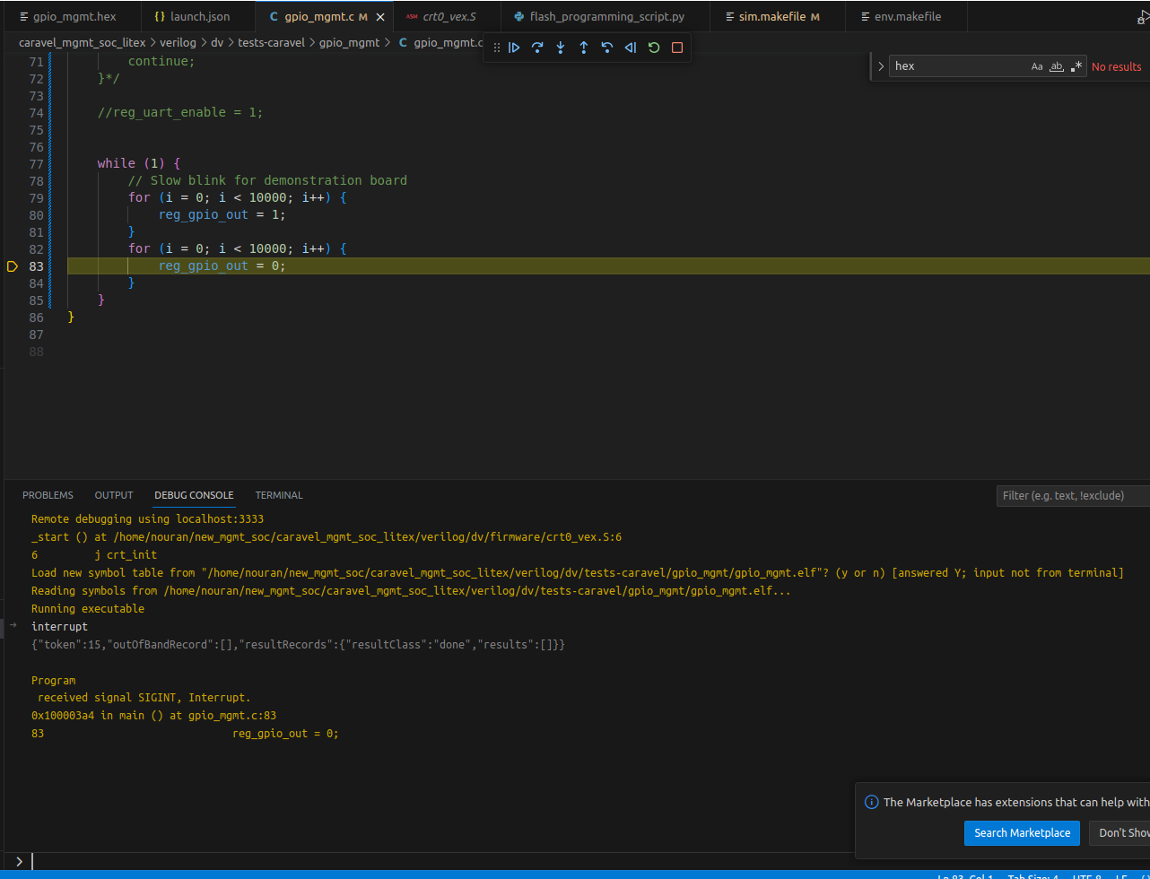Close the gpio_mgmt.c tab

pos(381,17)
